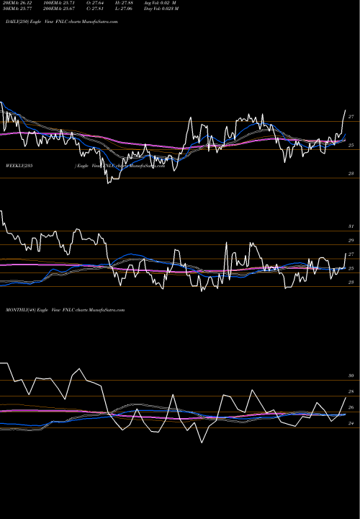Viewport: 360px width, 519px height.
Task: Click the 50EMA value in the header
Action: pos(19,9)
